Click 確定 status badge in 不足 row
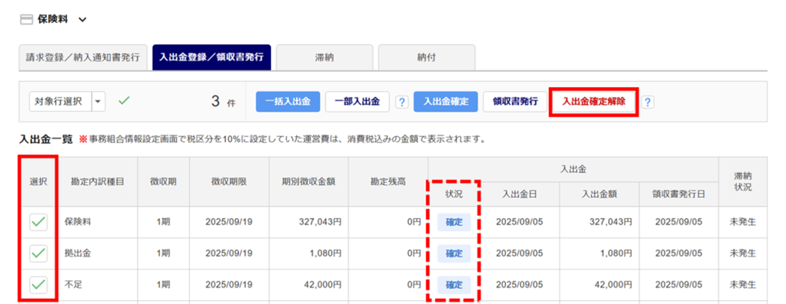This screenshot has height=304, width=786. (453, 285)
